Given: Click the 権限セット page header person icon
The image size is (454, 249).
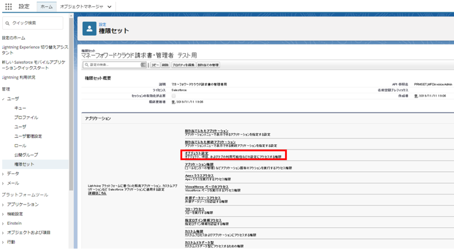Looking at the screenshot, I should click(89, 29).
